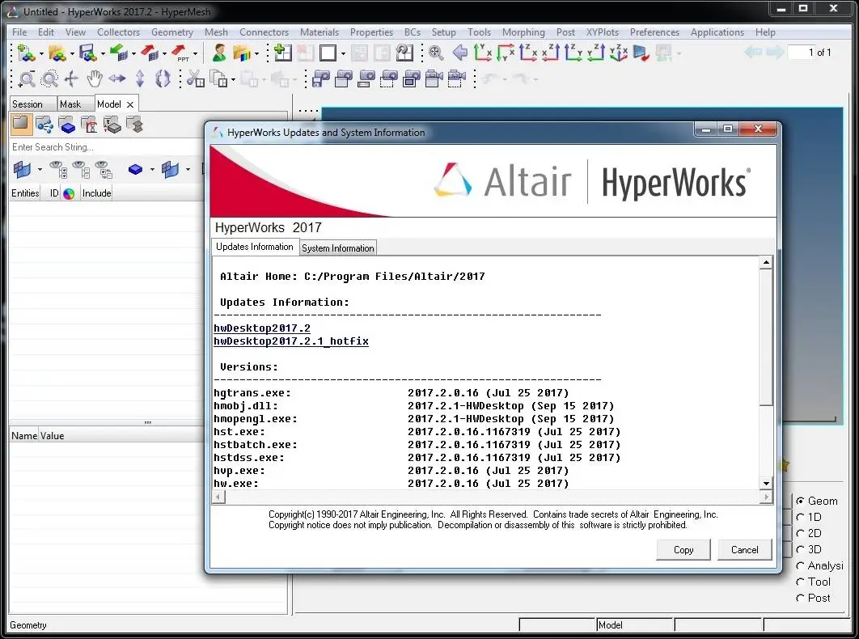Select the Geom radio button
859x639 pixels.
[x=801, y=501]
